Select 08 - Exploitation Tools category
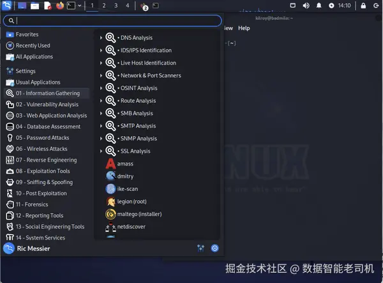 47,171
